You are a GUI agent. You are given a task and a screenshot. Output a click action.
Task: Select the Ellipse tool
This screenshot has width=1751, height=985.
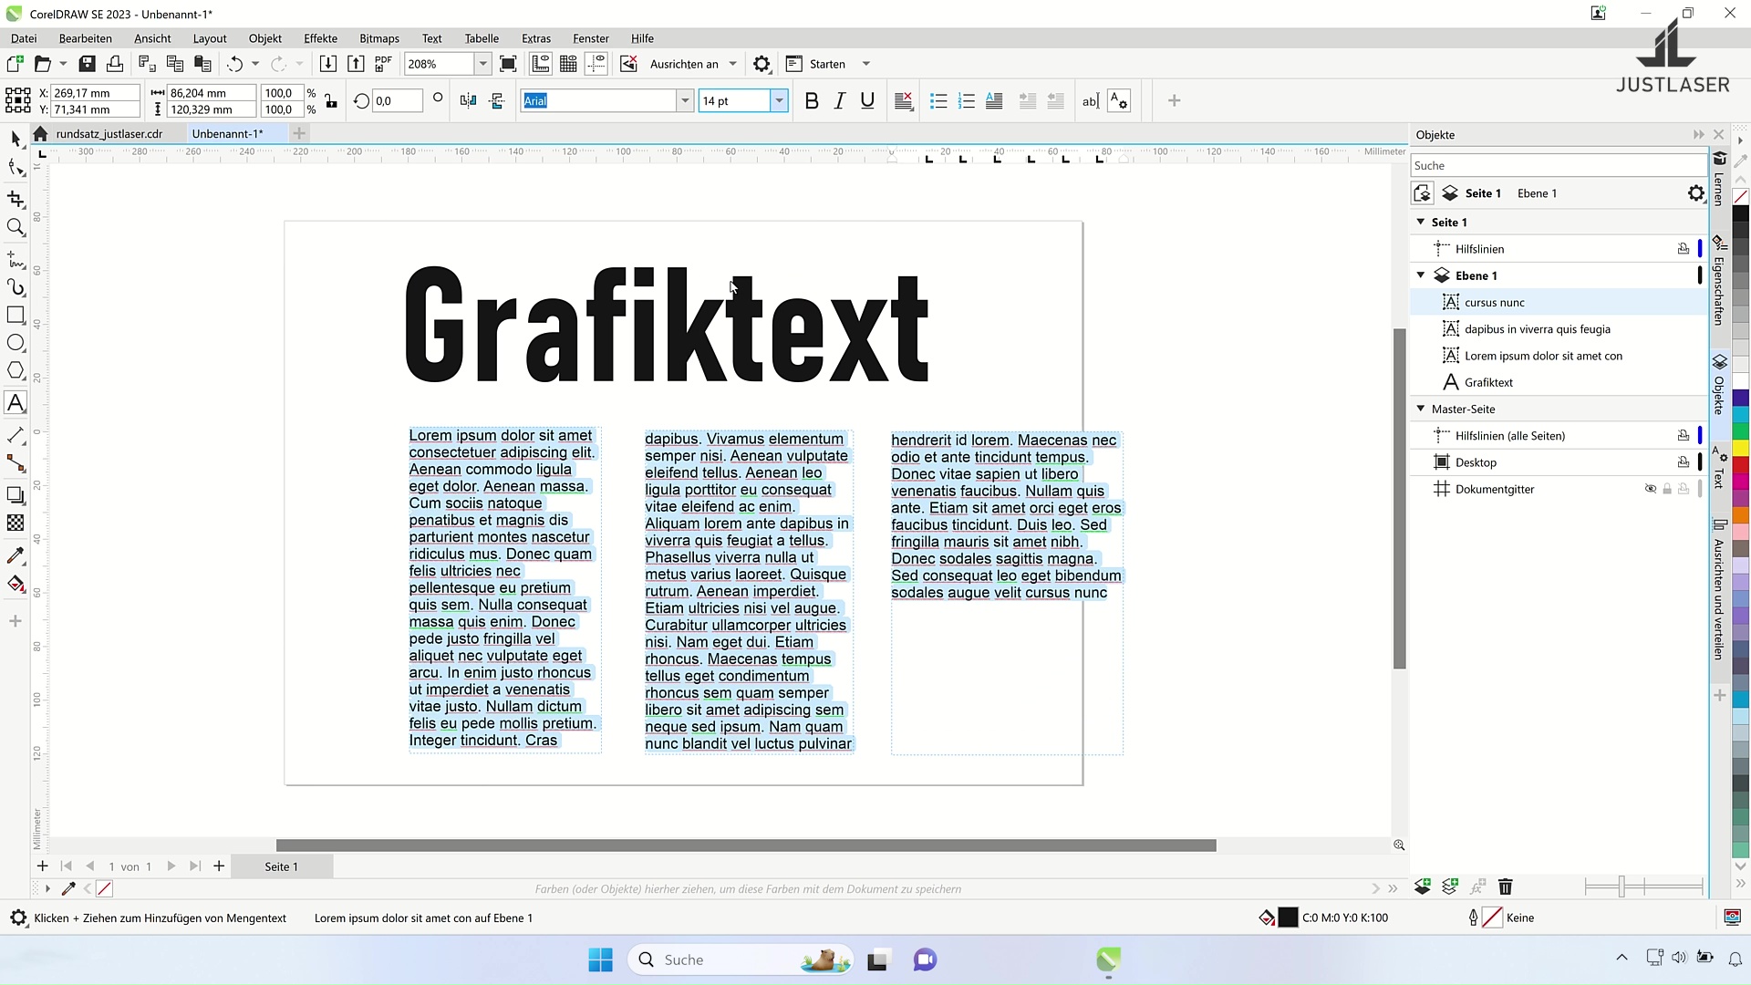(x=16, y=343)
